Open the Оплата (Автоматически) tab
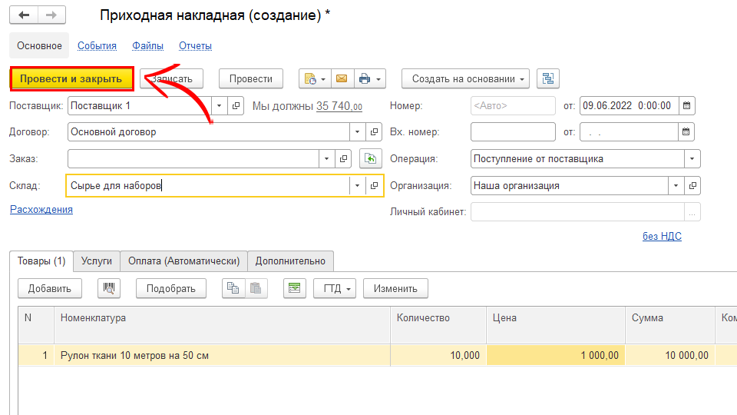Image resolution: width=737 pixels, height=415 pixels. click(x=183, y=261)
